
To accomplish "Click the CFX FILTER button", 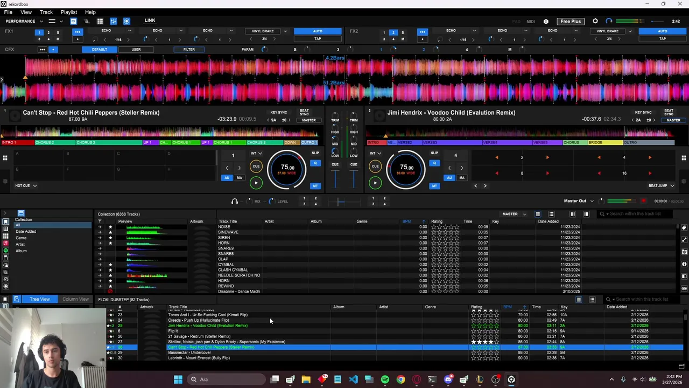I will pyautogui.click(x=189, y=50).
